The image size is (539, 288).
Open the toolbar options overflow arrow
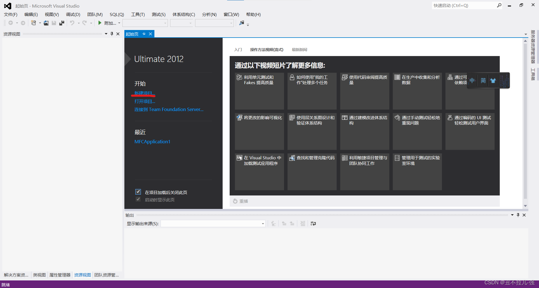coord(248,25)
